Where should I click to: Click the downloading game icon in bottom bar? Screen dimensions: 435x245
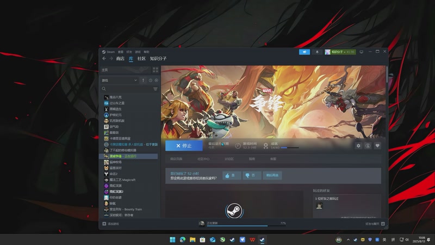(x=202, y=224)
